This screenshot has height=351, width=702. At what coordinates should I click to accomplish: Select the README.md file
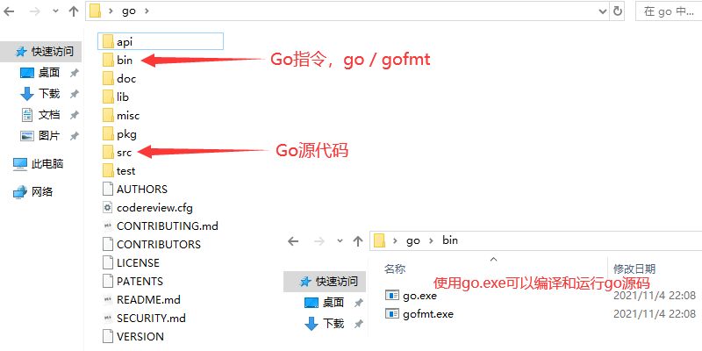pyautogui.click(x=141, y=299)
